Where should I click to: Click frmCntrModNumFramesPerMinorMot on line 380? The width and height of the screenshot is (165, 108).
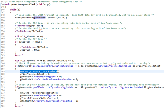pos(53,101)
